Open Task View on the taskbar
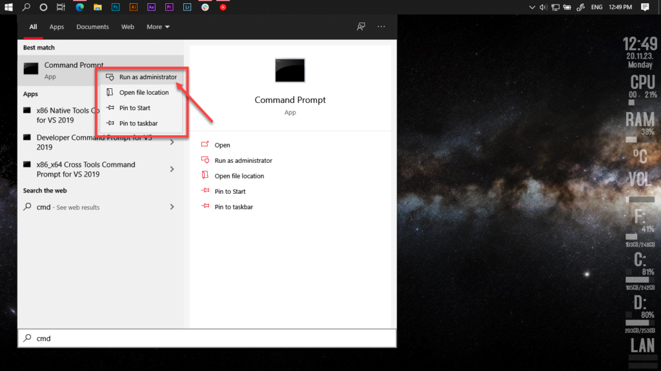 point(61,7)
